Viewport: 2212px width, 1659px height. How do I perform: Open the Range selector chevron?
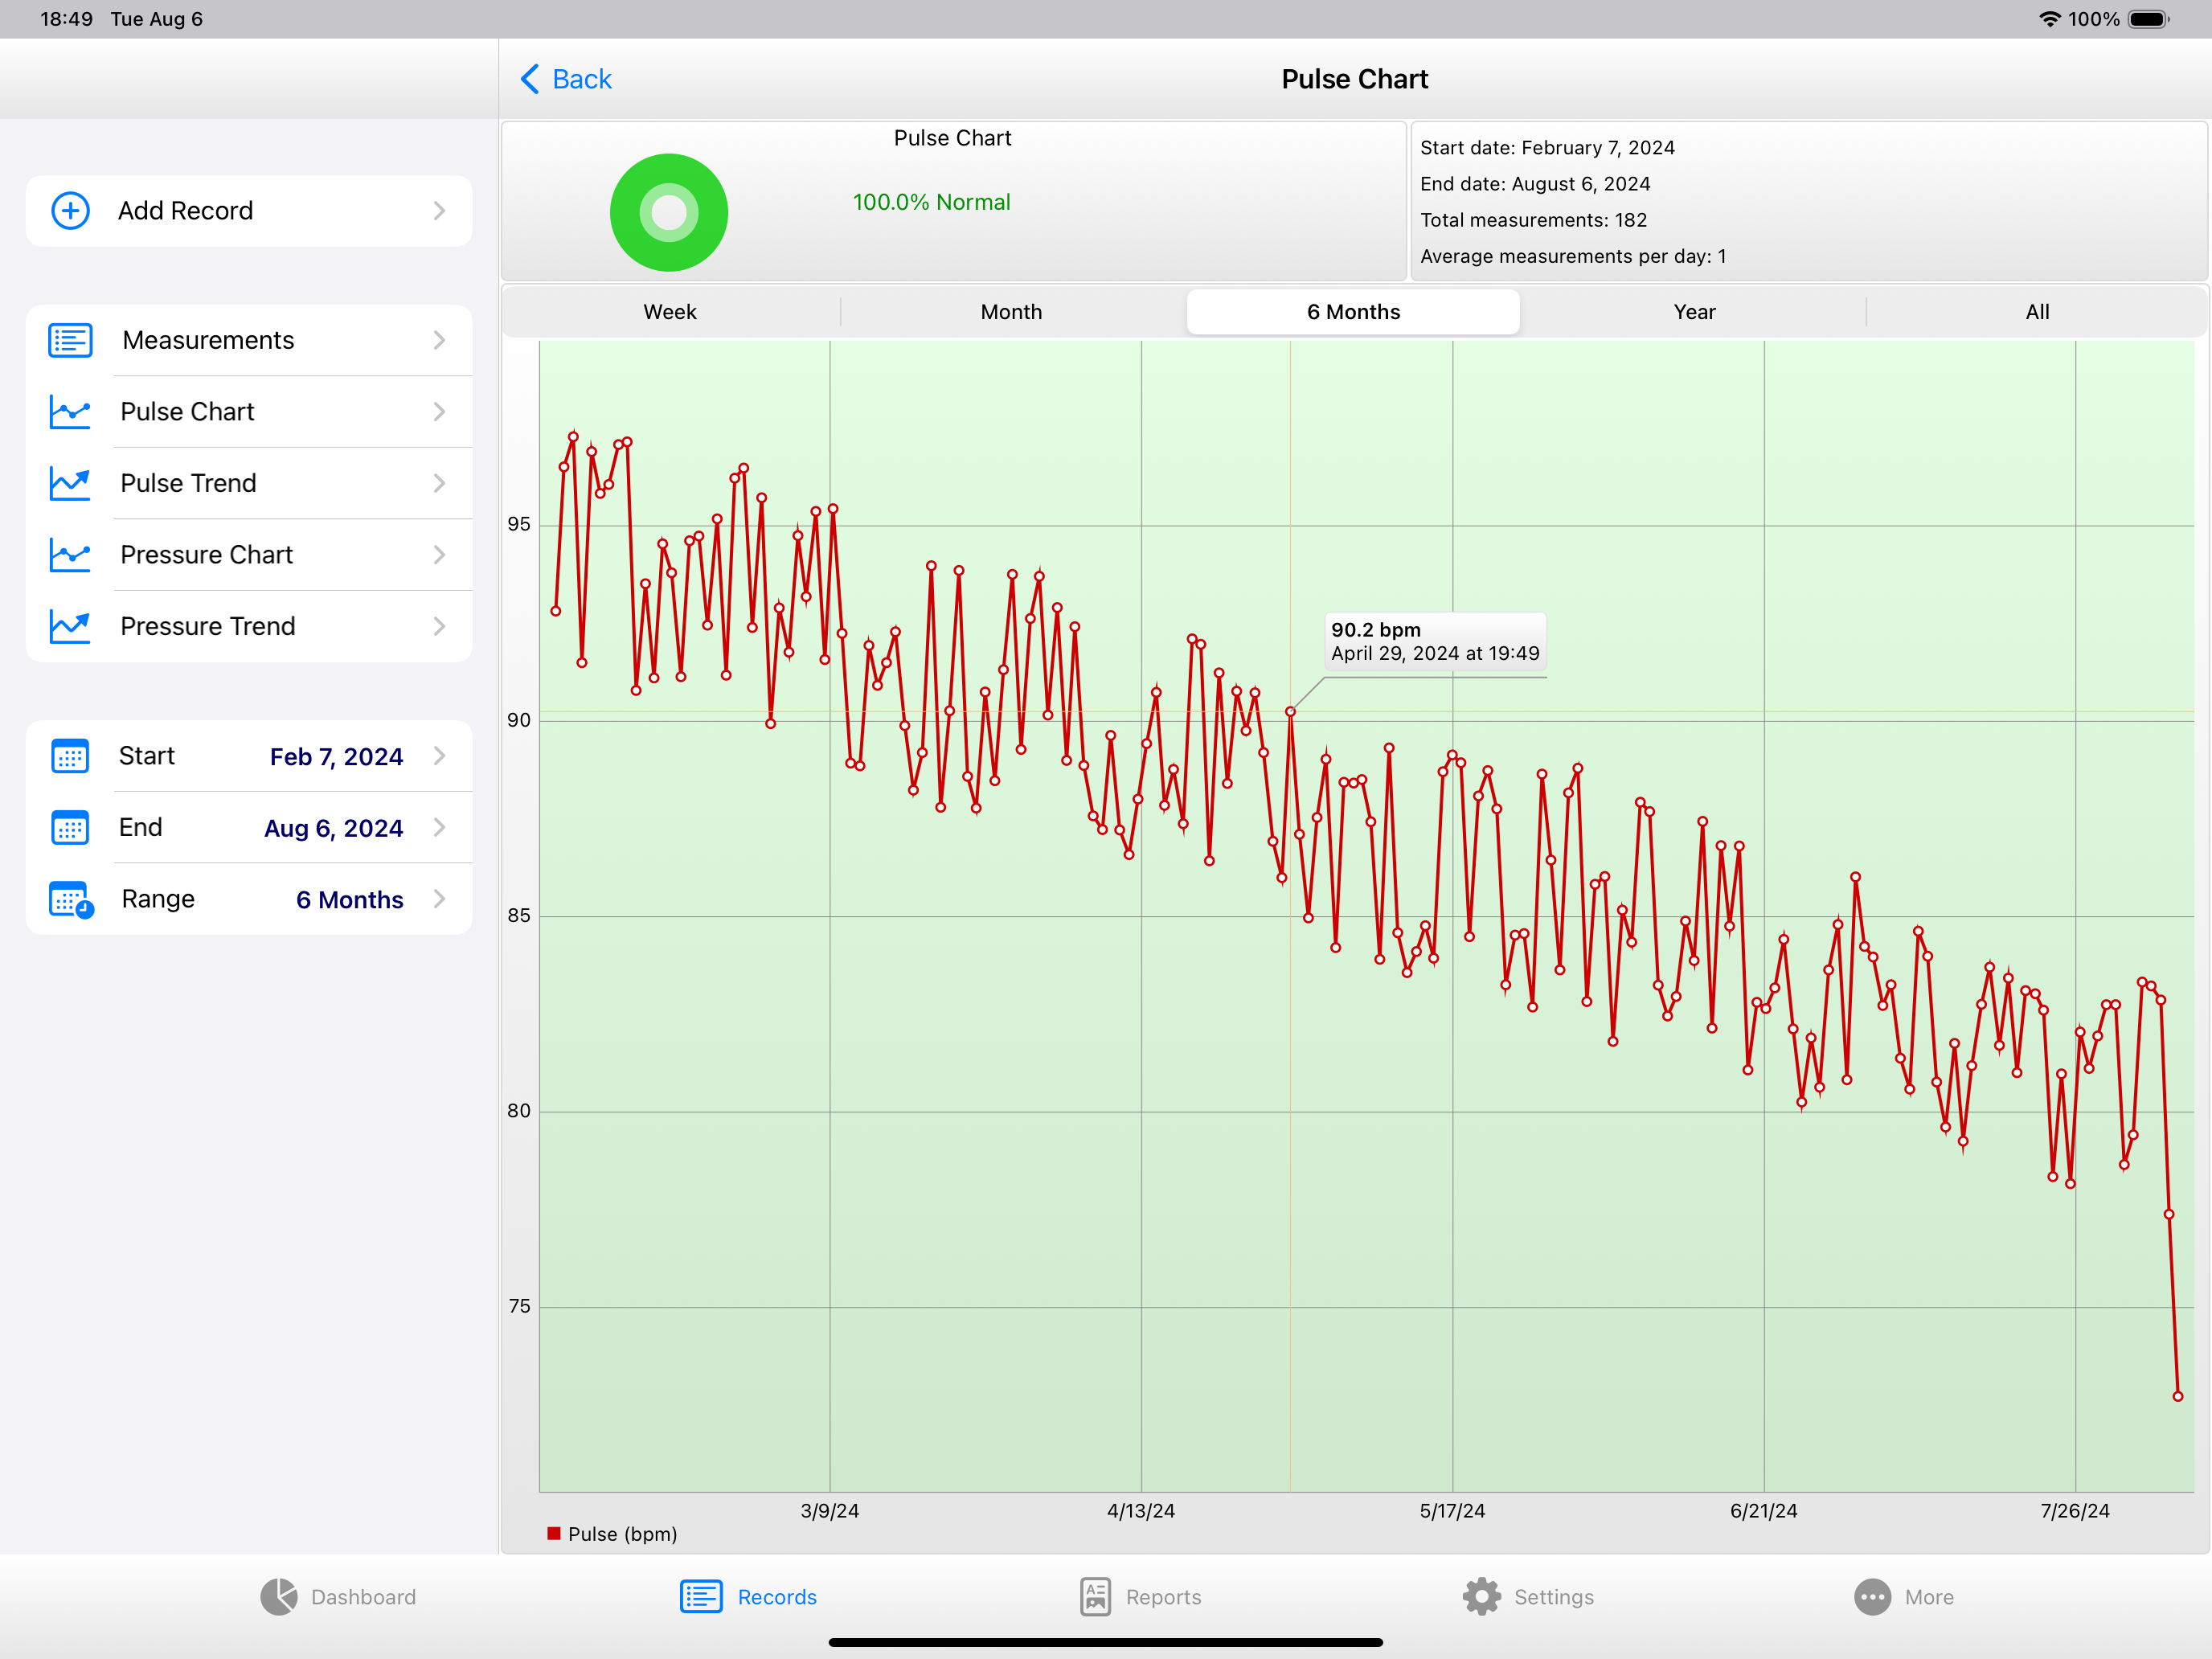(439, 900)
